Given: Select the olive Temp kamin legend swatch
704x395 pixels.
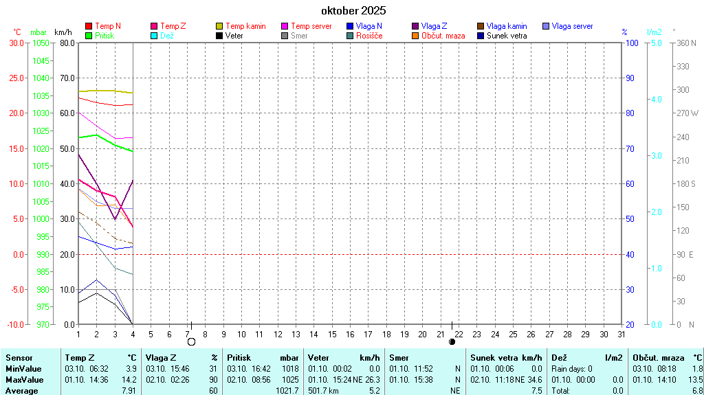Looking at the screenshot, I should 219,26.
